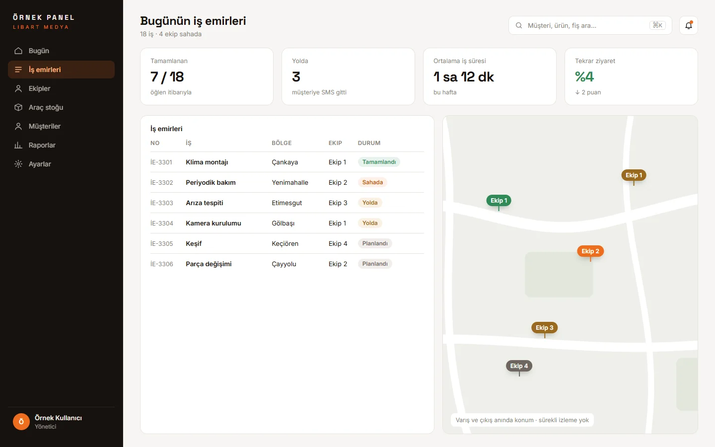Click the Sahada status badge
This screenshot has width=715, height=447.
pos(372,182)
